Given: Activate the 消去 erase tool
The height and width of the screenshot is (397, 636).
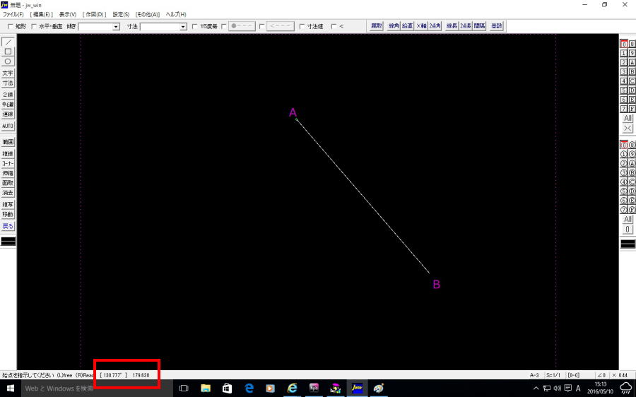Looking at the screenshot, I should point(8,193).
